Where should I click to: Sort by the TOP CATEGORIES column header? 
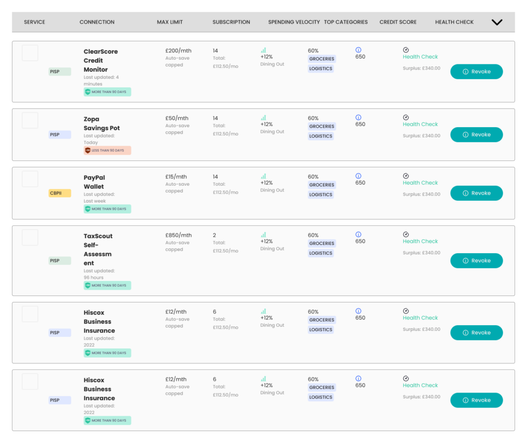click(346, 22)
